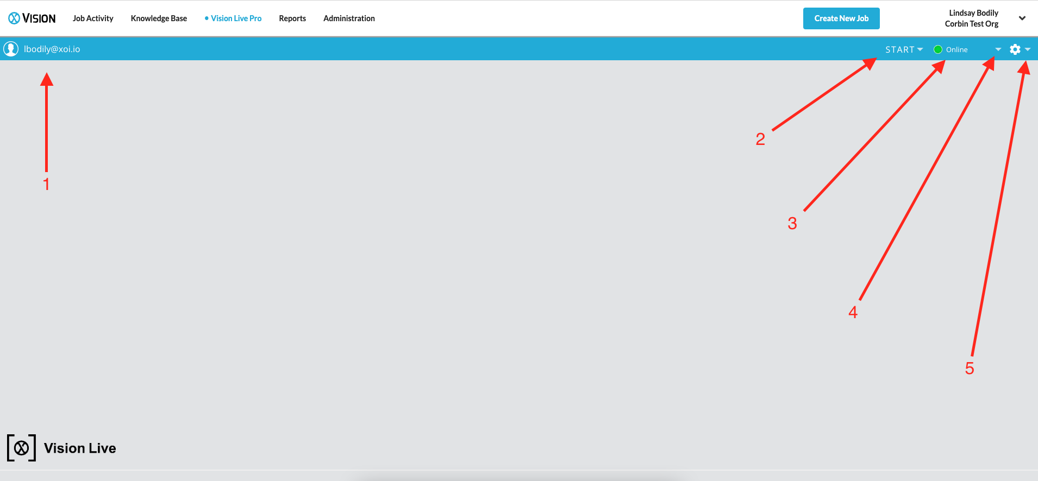
Task: Open the Reports section
Action: tap(292, 18)
